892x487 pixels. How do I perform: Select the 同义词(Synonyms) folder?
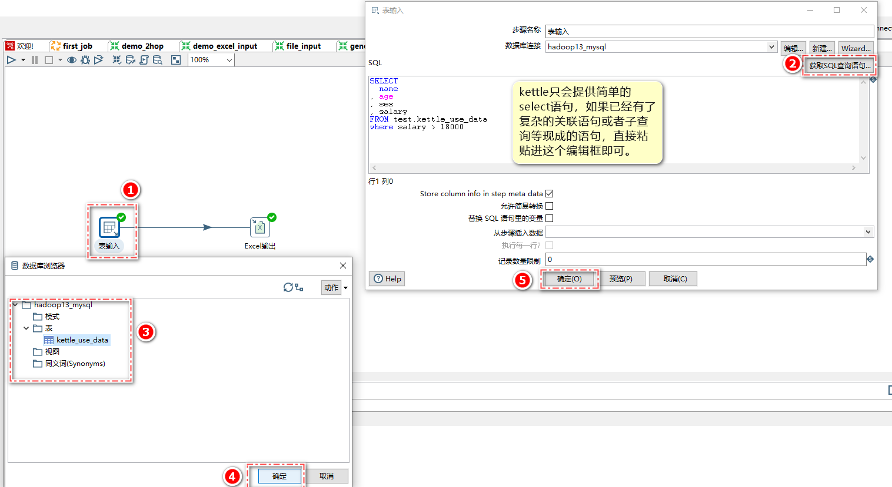coord(69,364)
